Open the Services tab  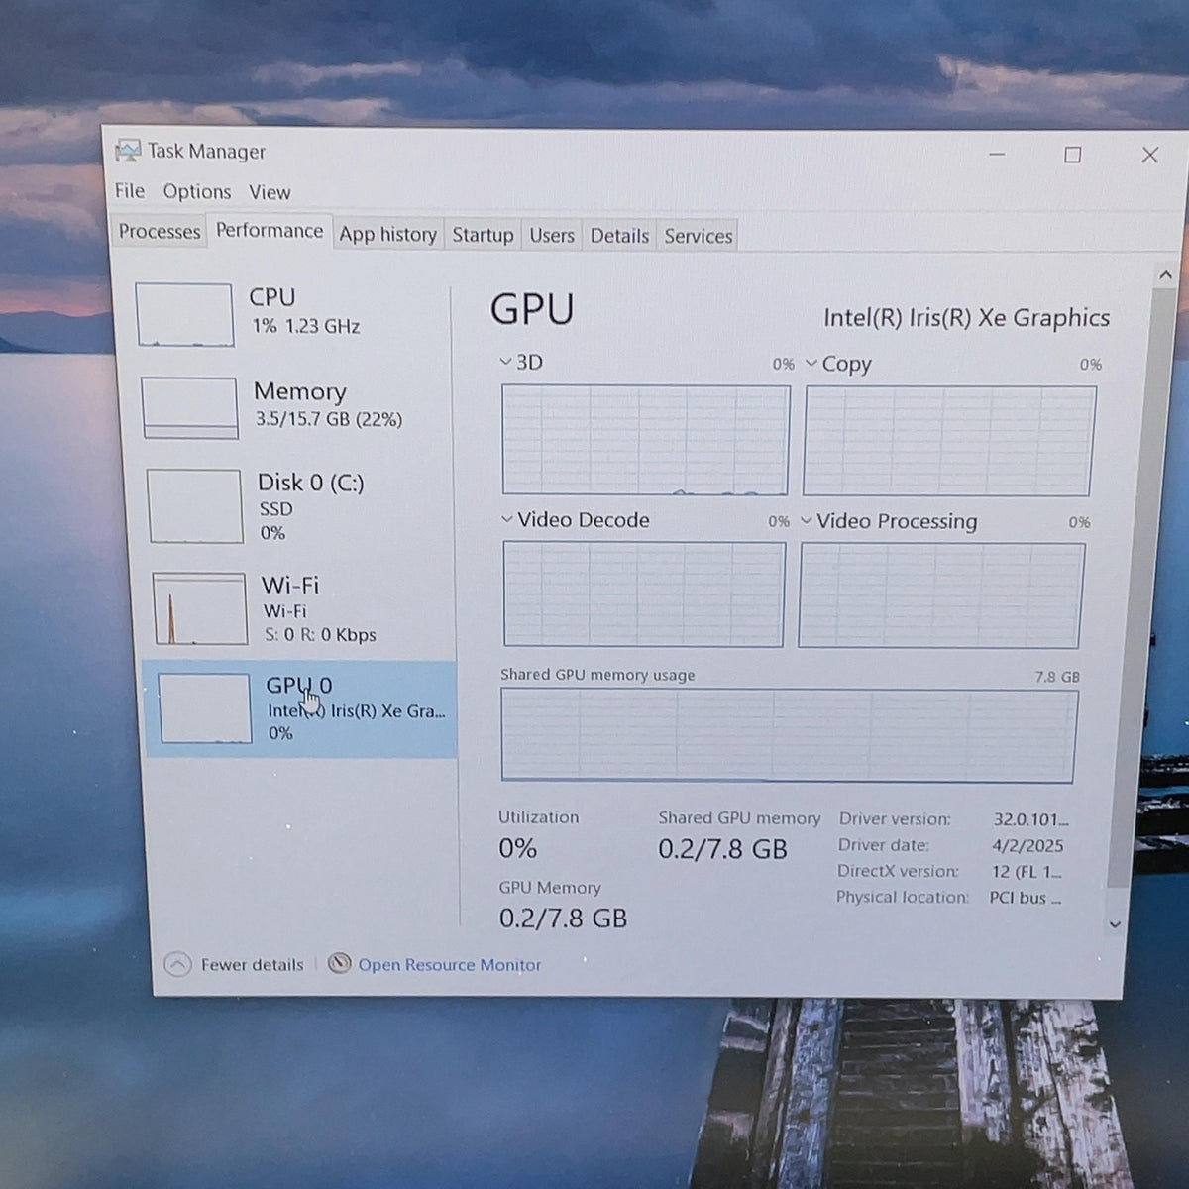(x=699, y=236)
